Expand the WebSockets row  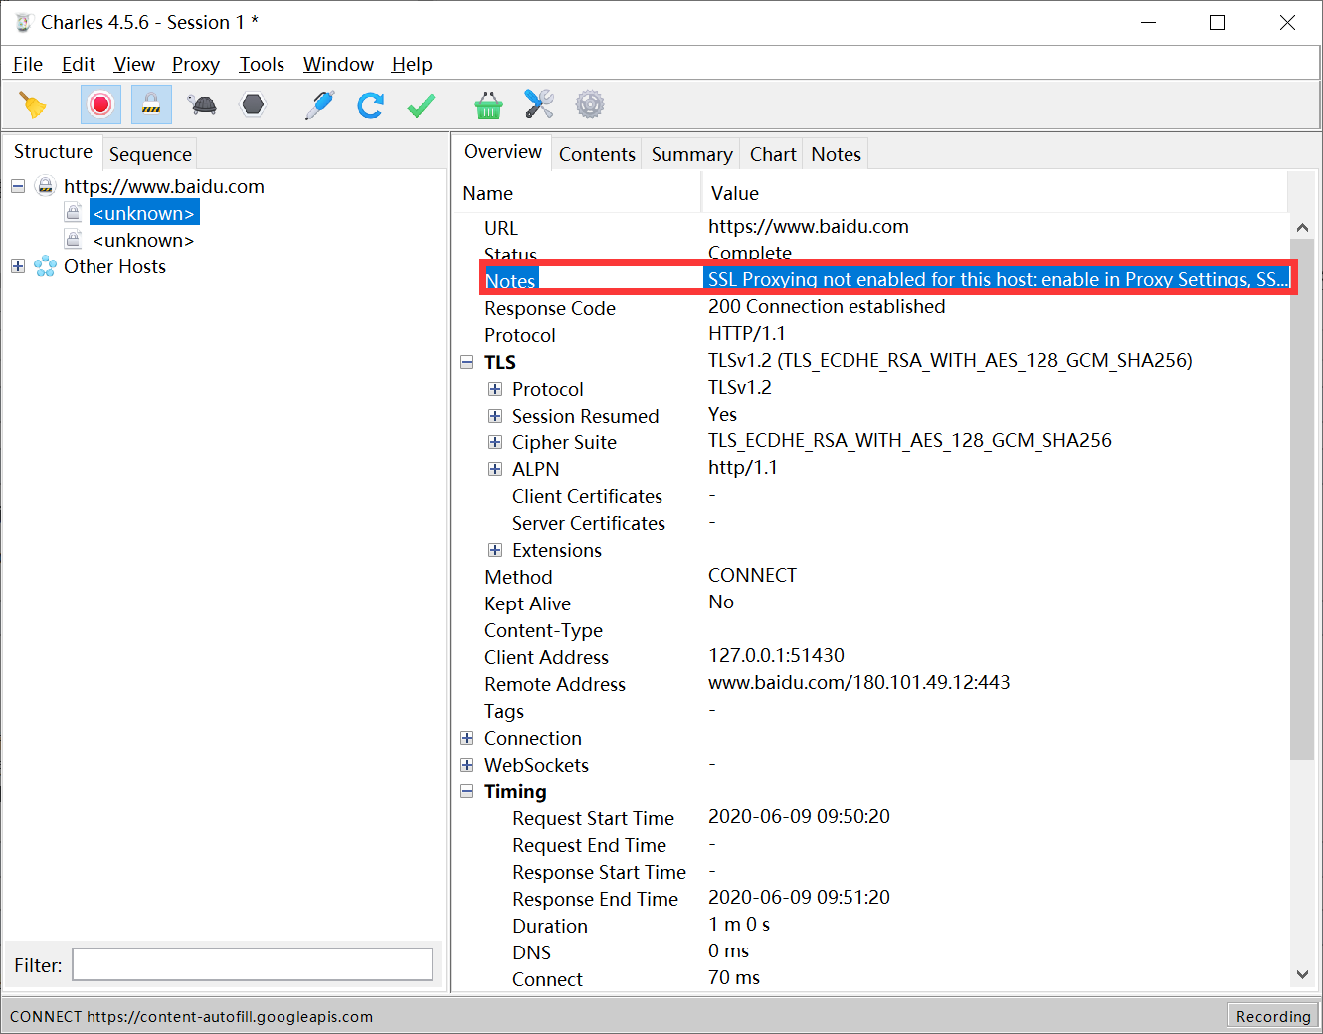[x=467, y=765]
